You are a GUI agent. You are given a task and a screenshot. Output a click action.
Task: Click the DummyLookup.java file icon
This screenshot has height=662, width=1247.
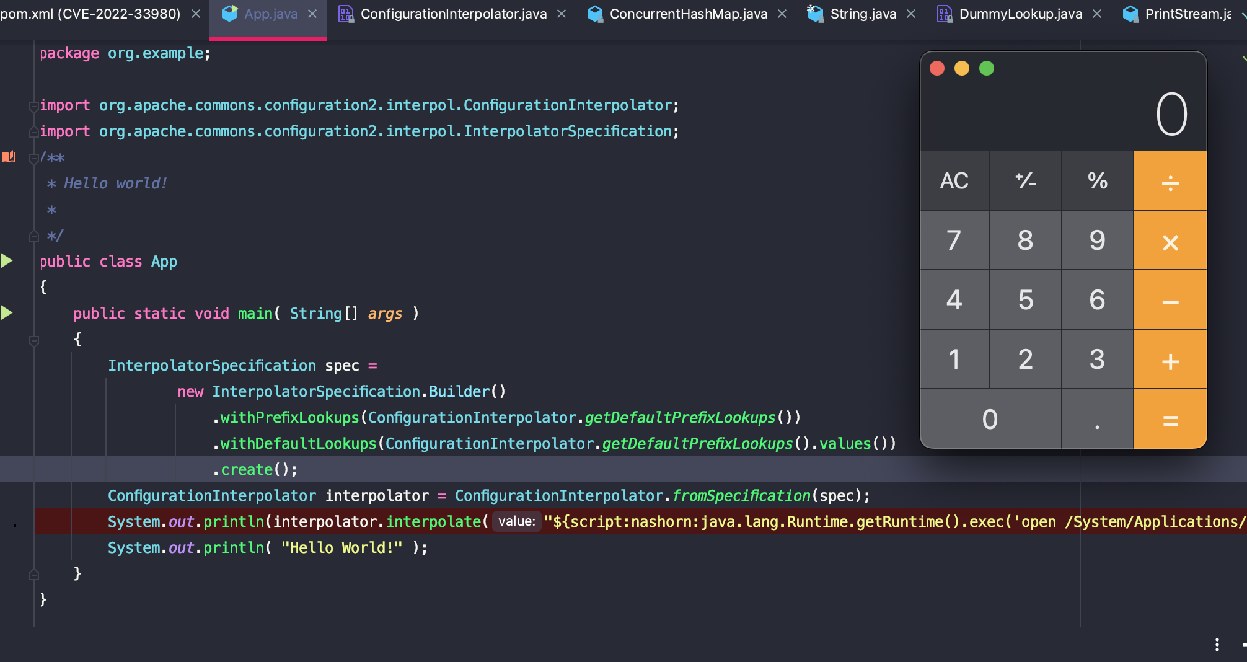[944, 14]
